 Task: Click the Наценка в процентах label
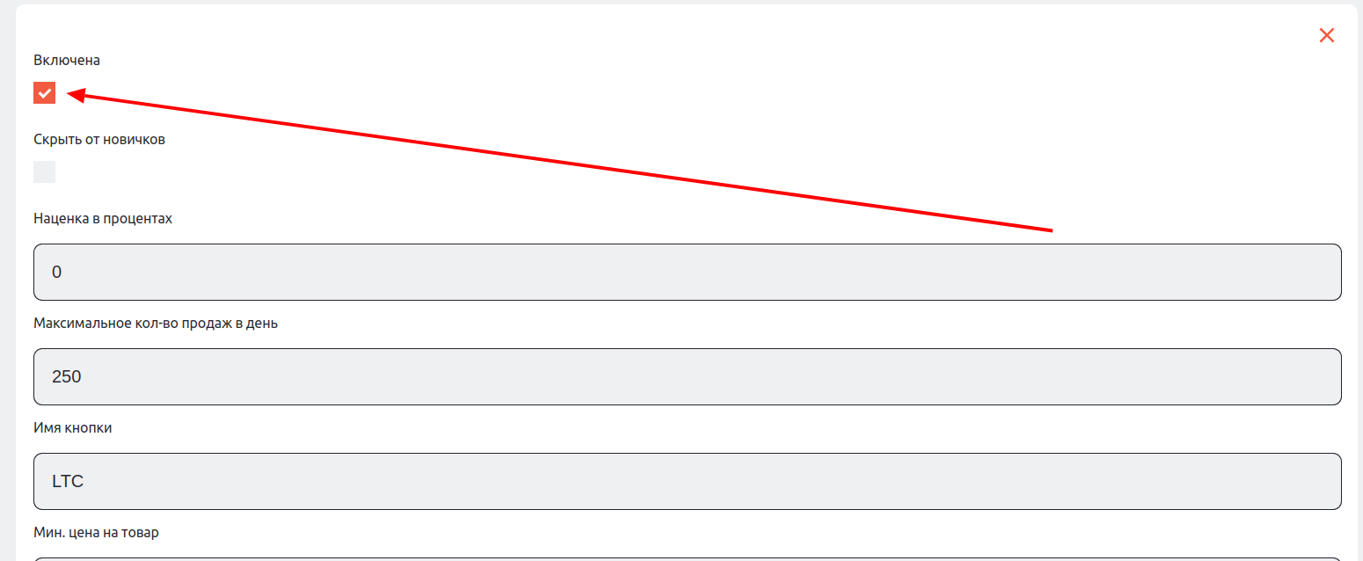(103, 218)
